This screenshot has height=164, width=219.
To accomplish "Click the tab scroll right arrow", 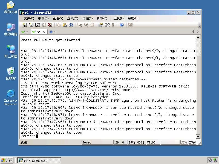I will point(198,32).
